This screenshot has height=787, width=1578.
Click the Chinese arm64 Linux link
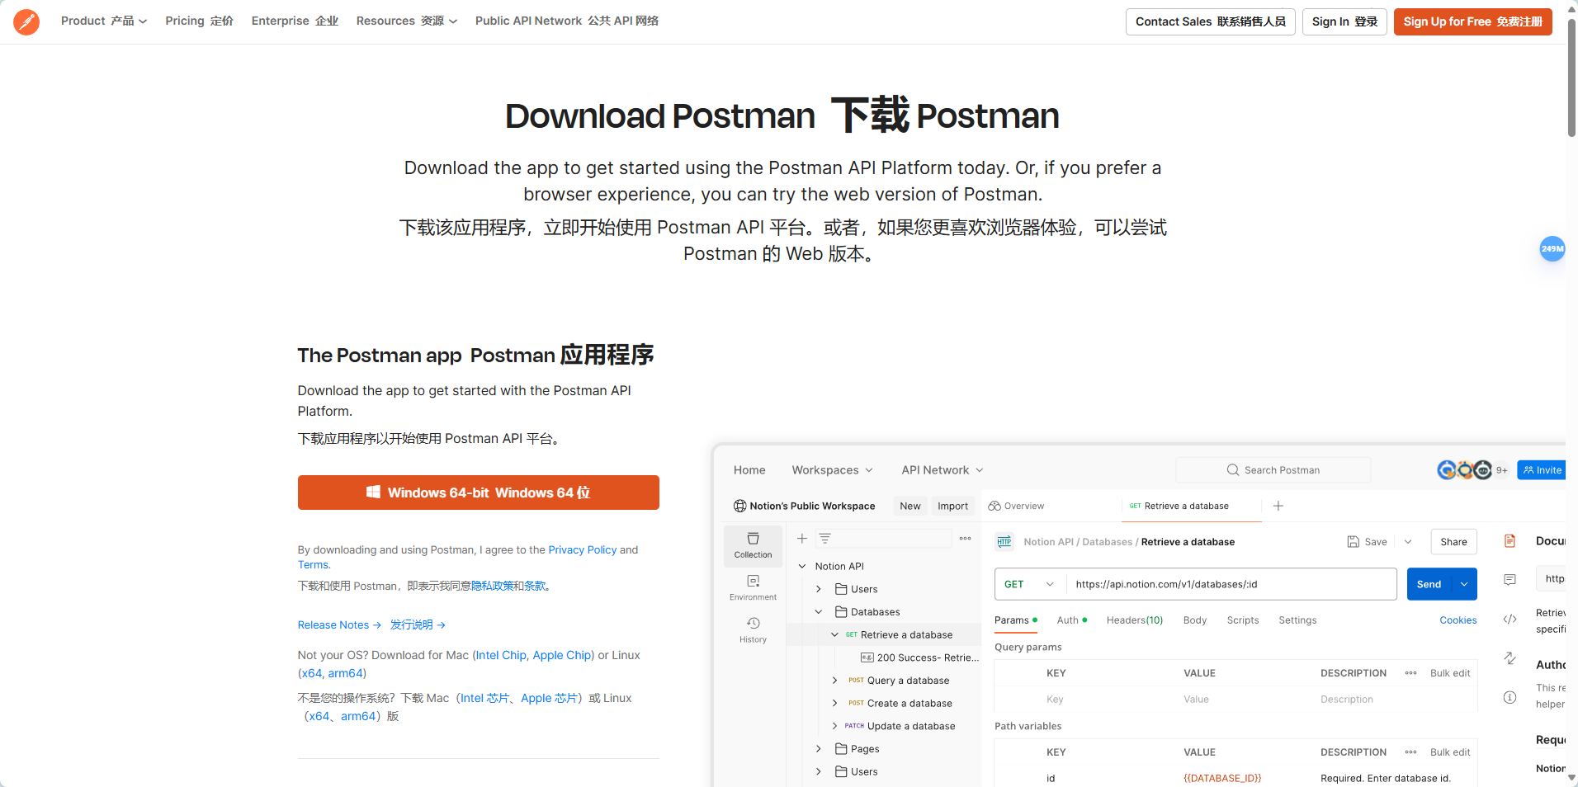[x=358, y=716]
